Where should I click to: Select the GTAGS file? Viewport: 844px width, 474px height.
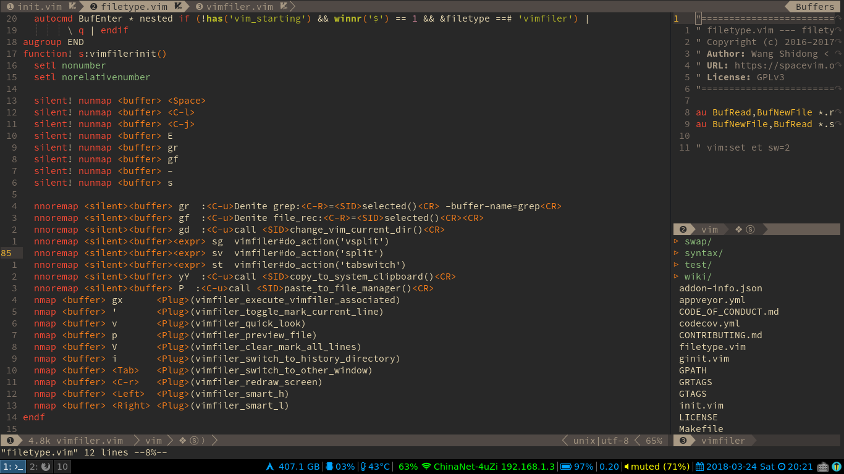(693, 394)
